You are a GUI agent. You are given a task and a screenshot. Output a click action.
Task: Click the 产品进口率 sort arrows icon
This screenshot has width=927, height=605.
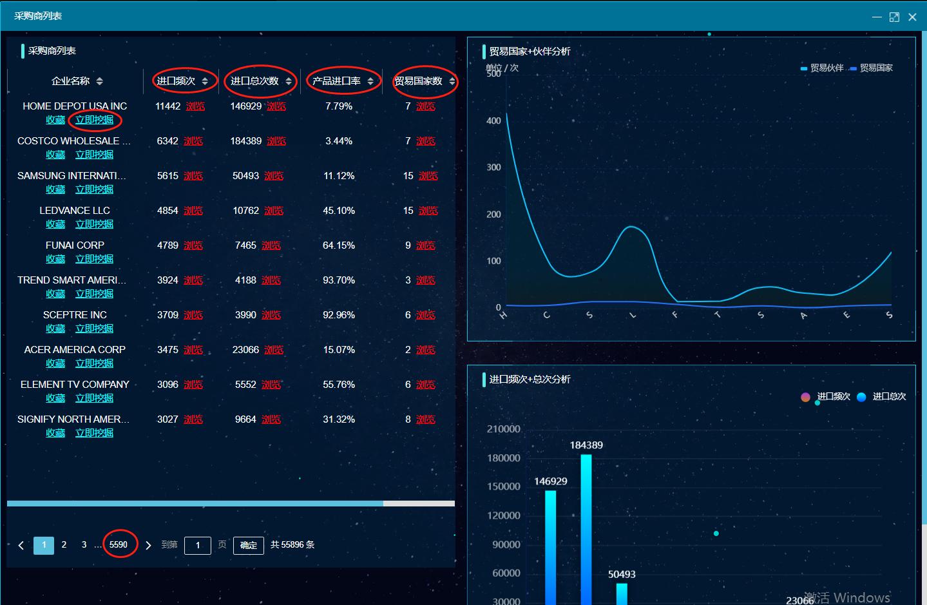(370, 81)
